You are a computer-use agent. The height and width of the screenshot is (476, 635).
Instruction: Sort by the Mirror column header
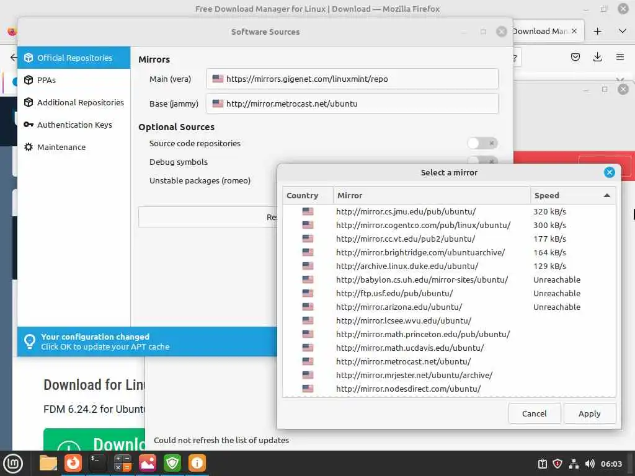pyautogui.click(x=432, y=195)
